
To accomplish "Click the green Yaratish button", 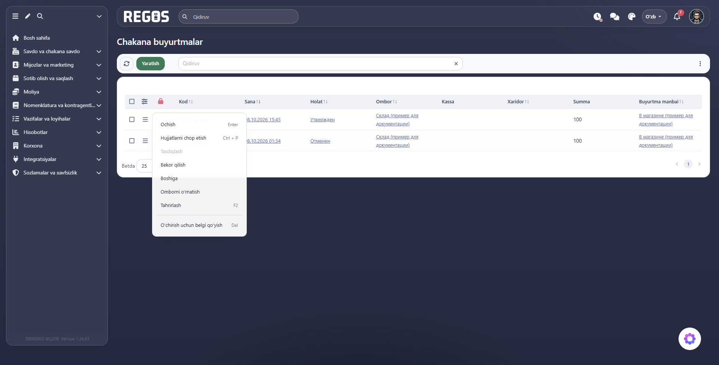I will point(151,64).
